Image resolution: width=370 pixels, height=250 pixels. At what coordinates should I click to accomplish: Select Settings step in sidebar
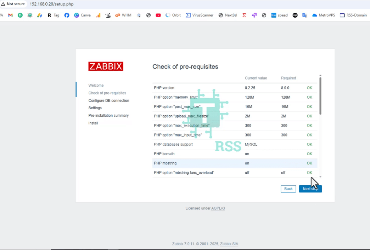pos(95,108)
